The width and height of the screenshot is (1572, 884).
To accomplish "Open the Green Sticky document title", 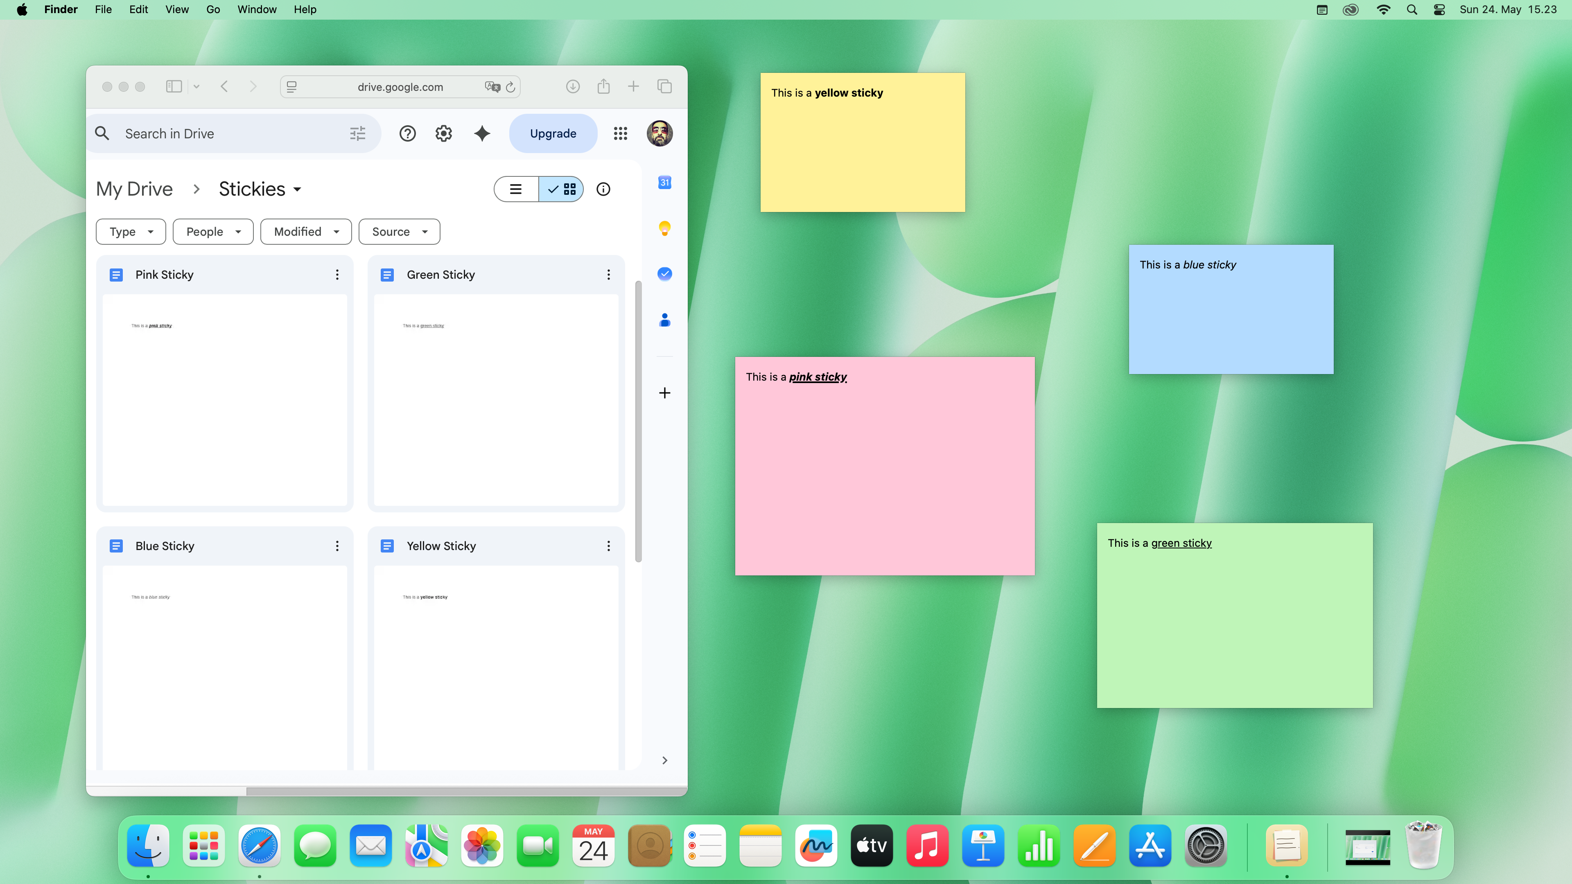I will pos(440,275).
